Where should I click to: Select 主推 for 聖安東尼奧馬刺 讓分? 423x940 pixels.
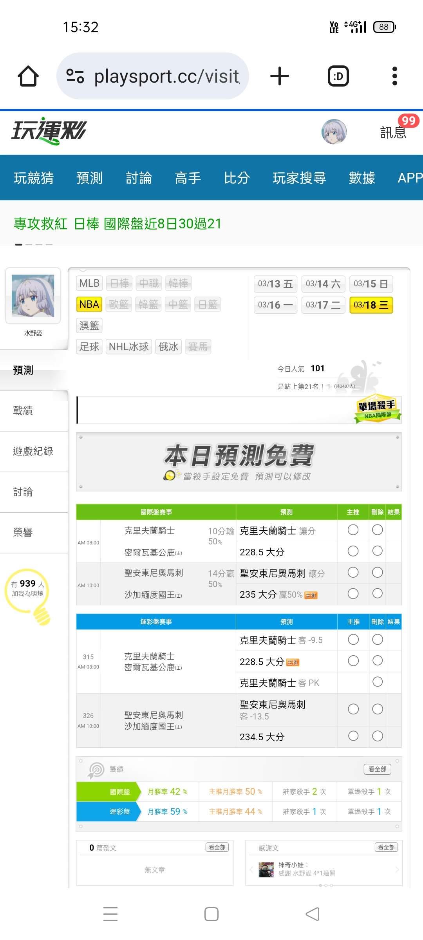[353, 573]
